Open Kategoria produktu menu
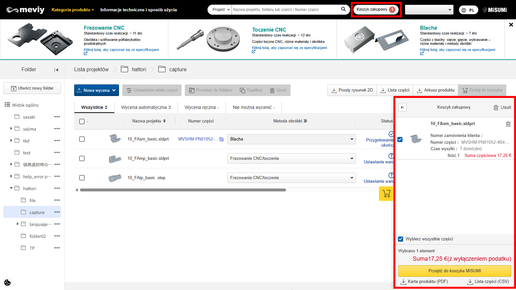This screenshot has width=516, height=290. click(x=73, y=10)
